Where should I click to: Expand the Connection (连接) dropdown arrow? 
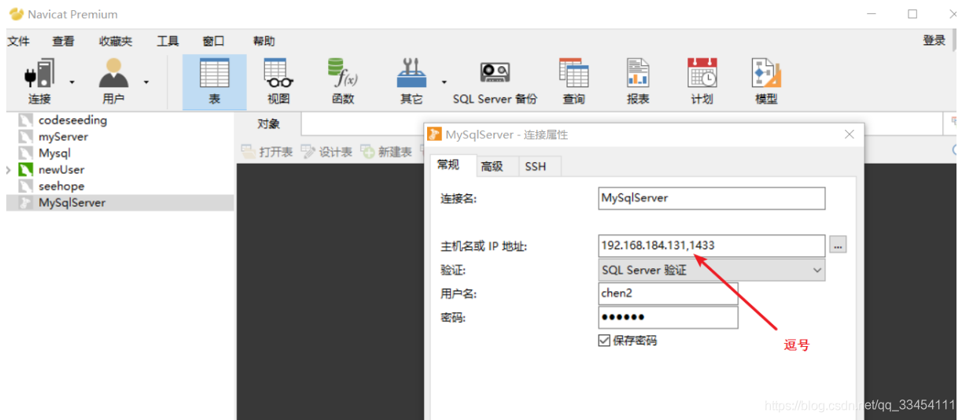point(72,82)
